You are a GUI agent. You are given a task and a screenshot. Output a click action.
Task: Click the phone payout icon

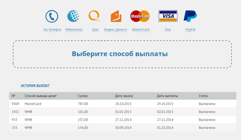52,16
